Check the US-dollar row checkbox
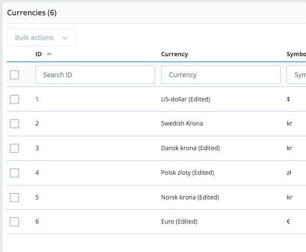306x252 pixels. coord(14,99)
